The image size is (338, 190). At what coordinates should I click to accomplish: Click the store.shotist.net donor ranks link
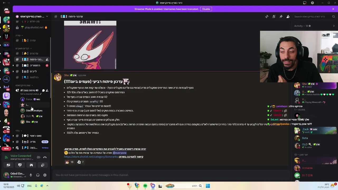point(91,157)
